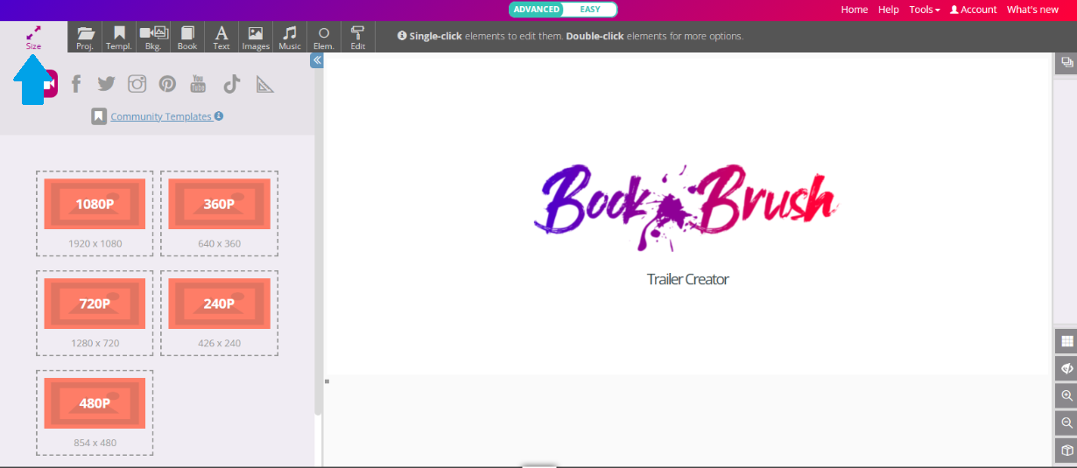Open the Backgrounds tool
Viewport: 1077px width, 468px height.
153,37
